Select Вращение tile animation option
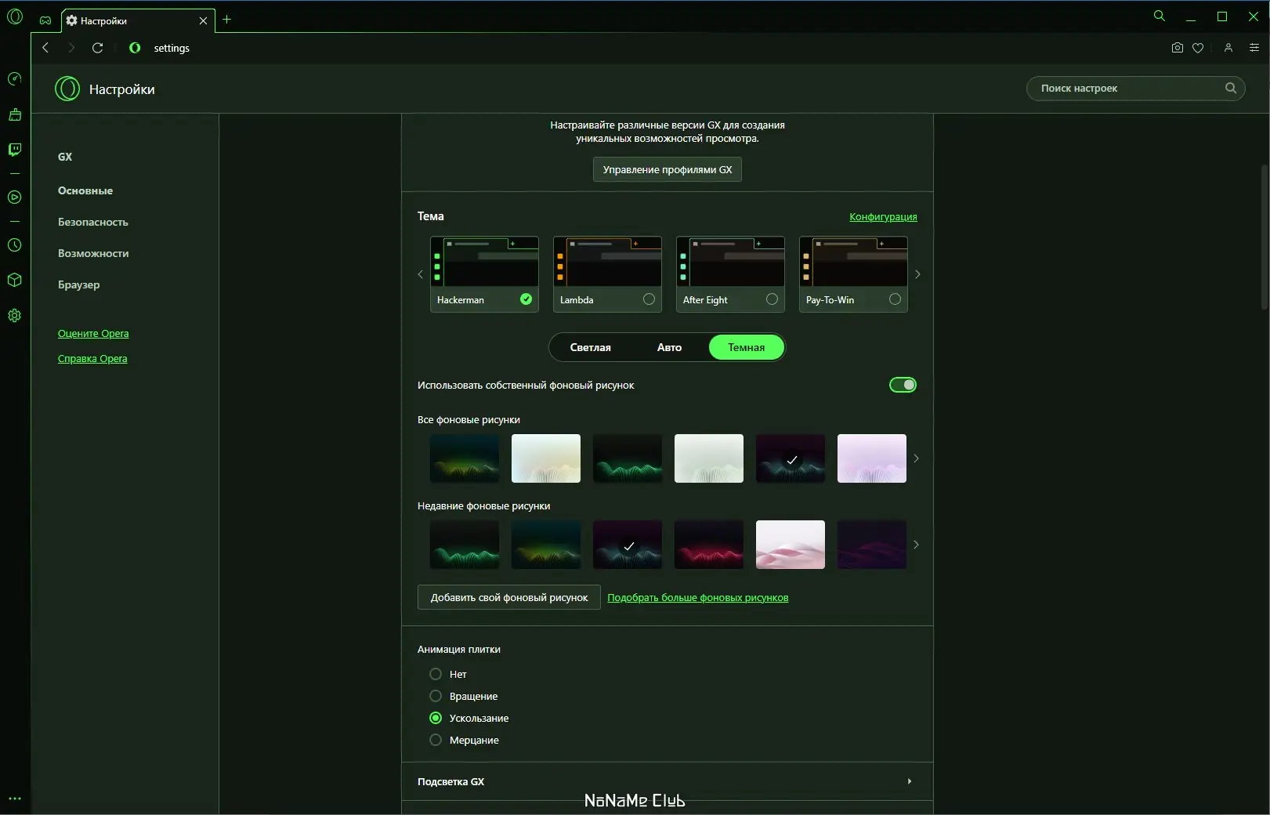 coord(436,696)
